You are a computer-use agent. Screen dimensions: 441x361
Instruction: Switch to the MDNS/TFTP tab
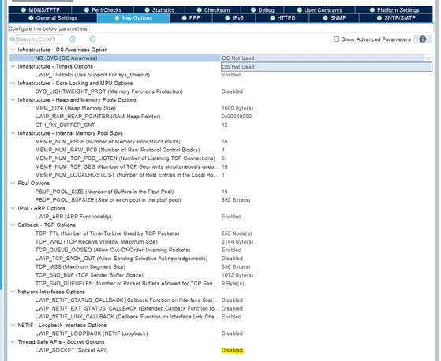tap(40, 10)
